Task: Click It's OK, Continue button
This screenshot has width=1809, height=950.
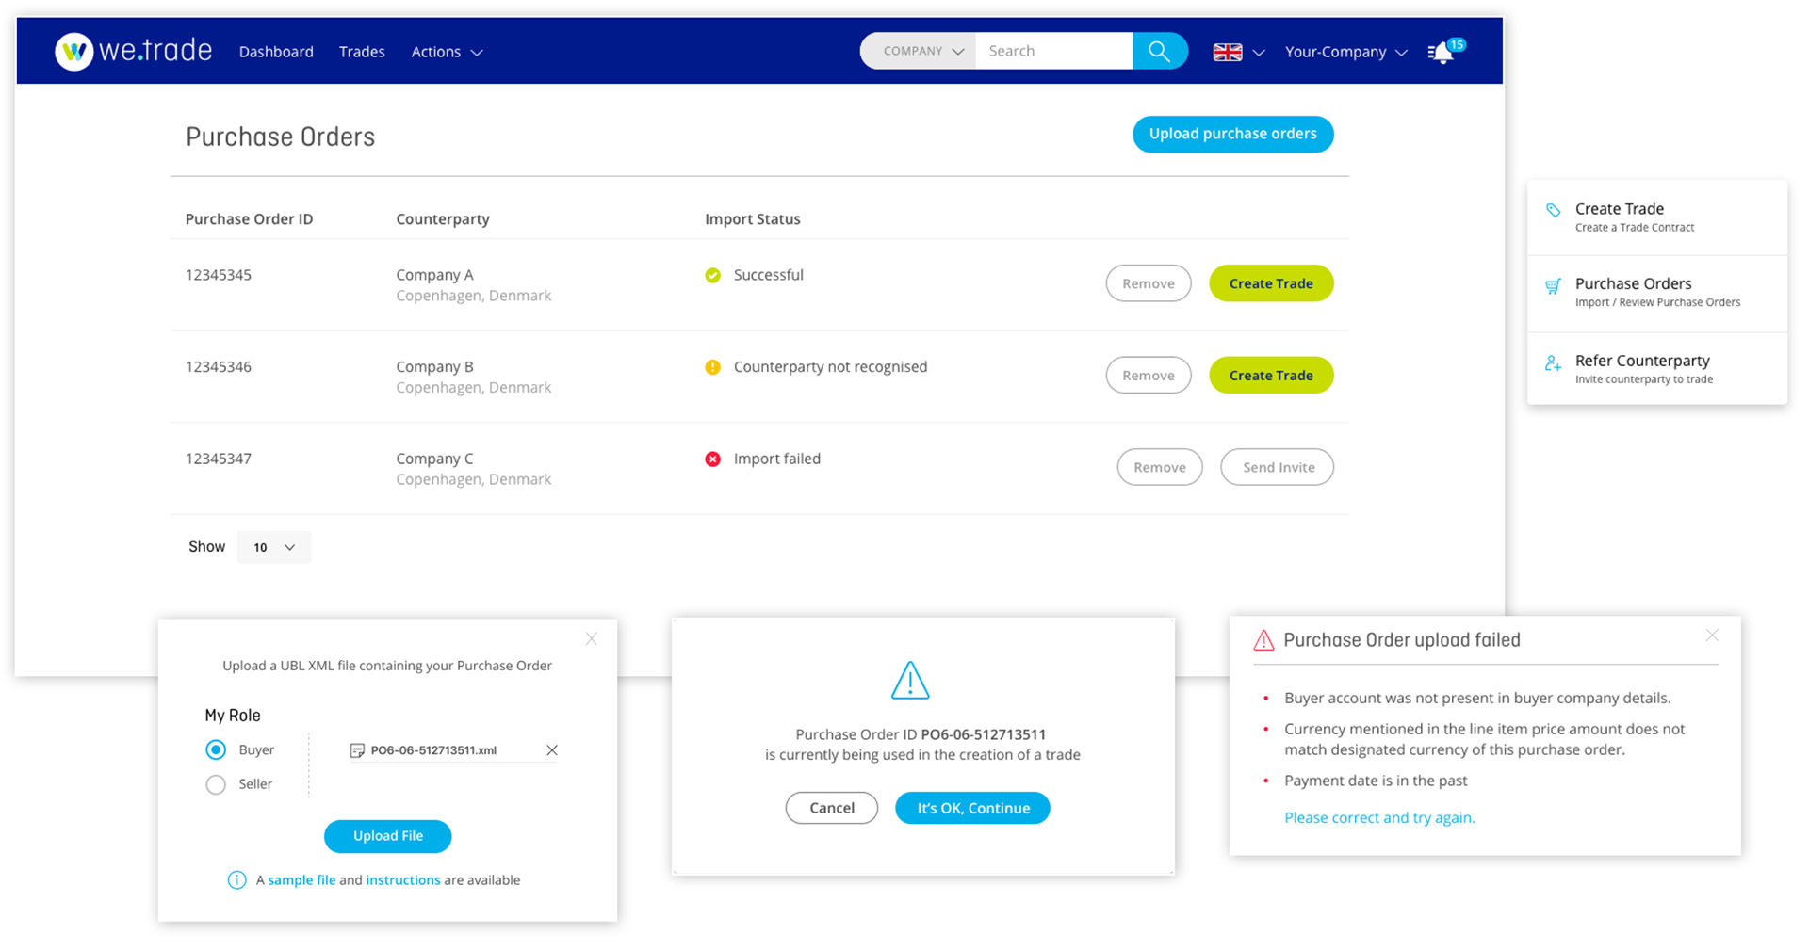Action: pyautogui.click(x=972, y=808)
